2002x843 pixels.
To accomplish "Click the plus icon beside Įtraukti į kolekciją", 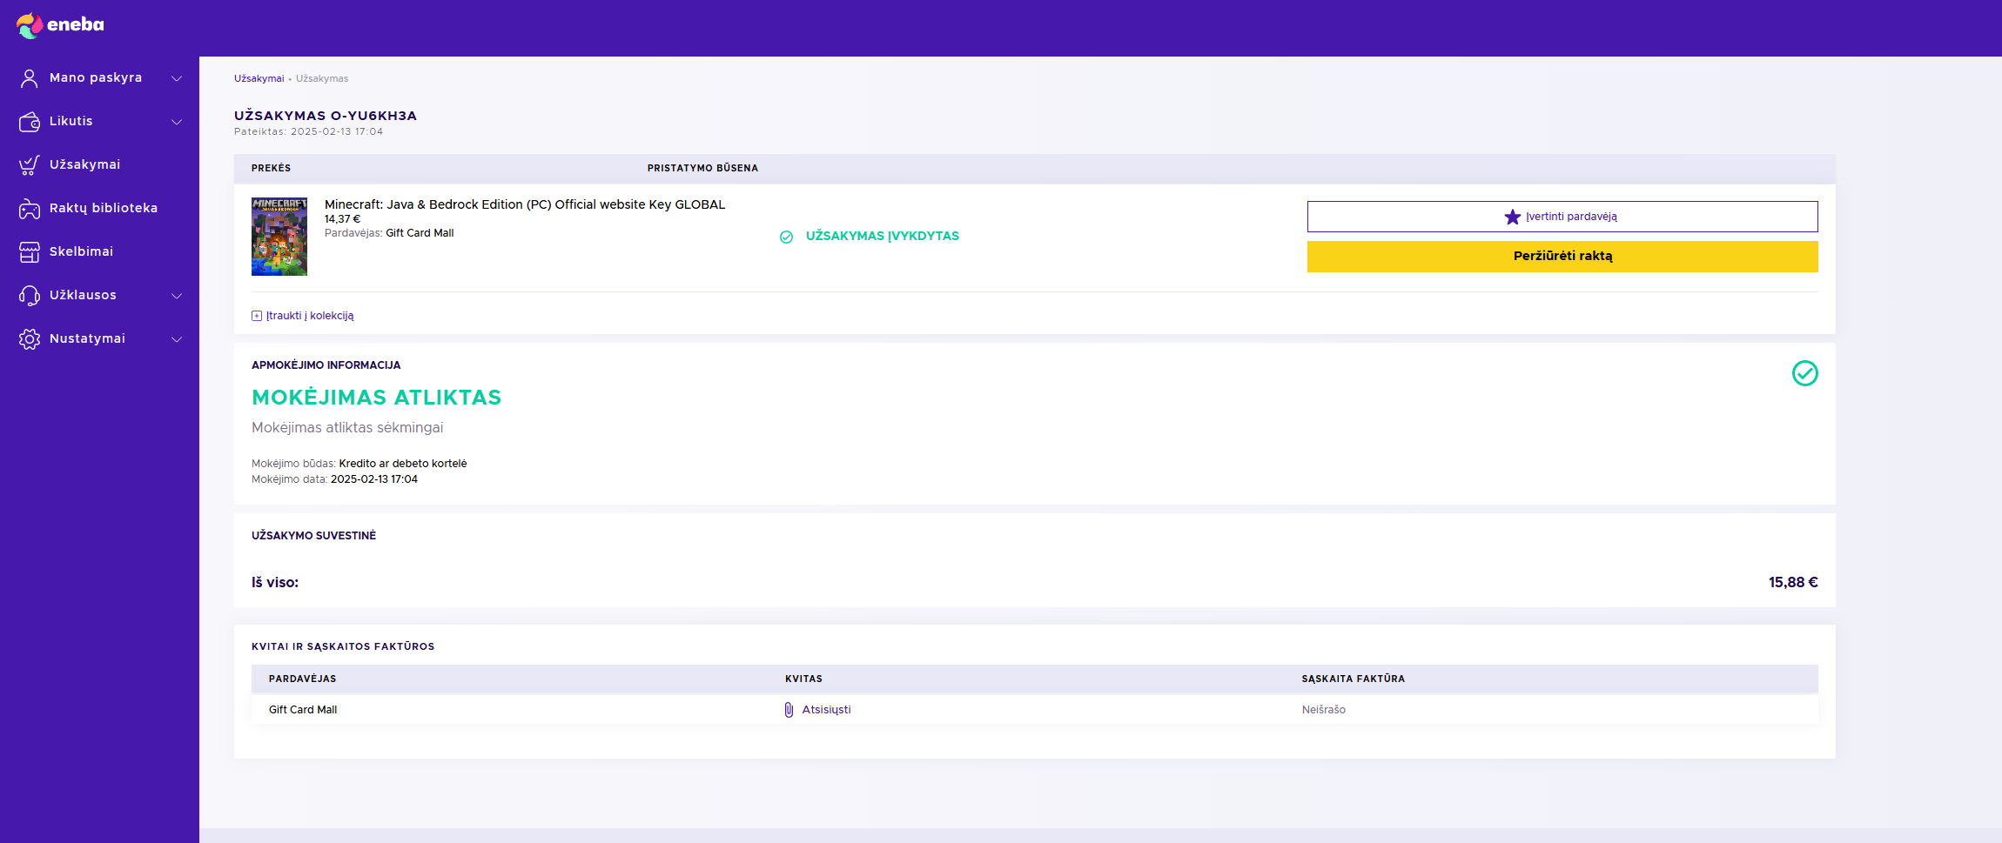I will 257,316.
